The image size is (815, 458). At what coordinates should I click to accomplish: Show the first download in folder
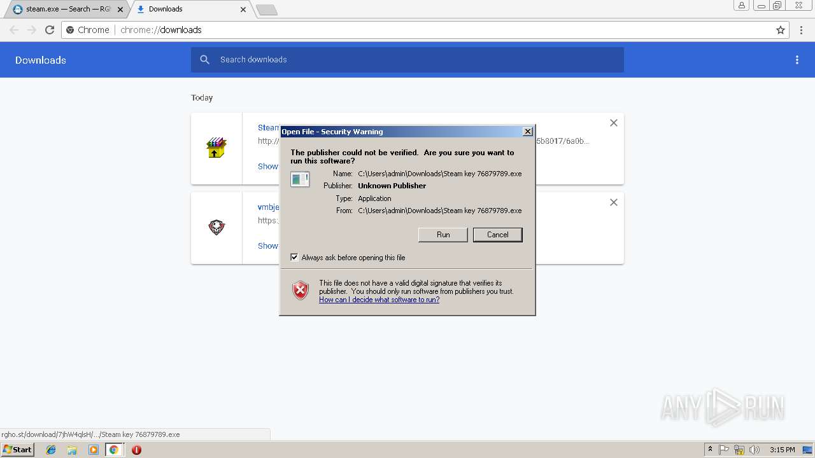268,166
